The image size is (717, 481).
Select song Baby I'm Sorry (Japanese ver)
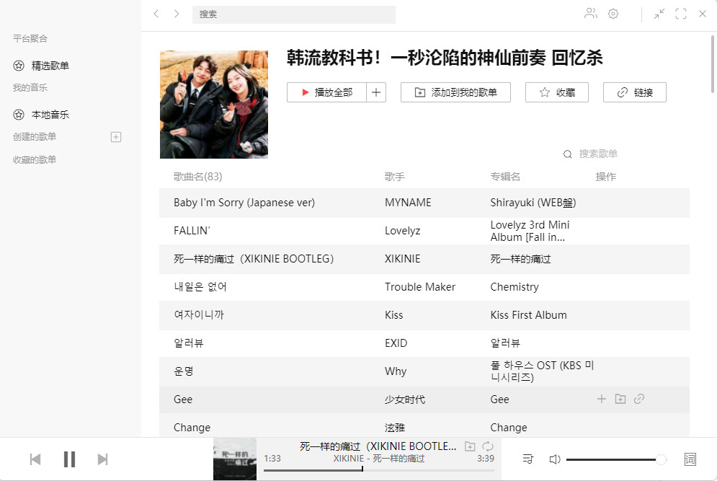(244, 203)
